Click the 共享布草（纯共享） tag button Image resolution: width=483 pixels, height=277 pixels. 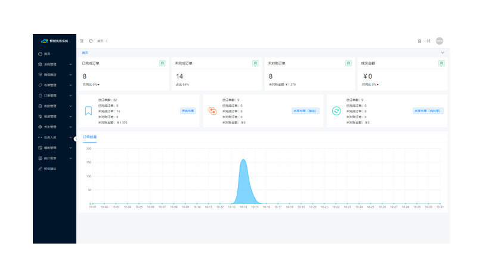[x=429, y=110]
